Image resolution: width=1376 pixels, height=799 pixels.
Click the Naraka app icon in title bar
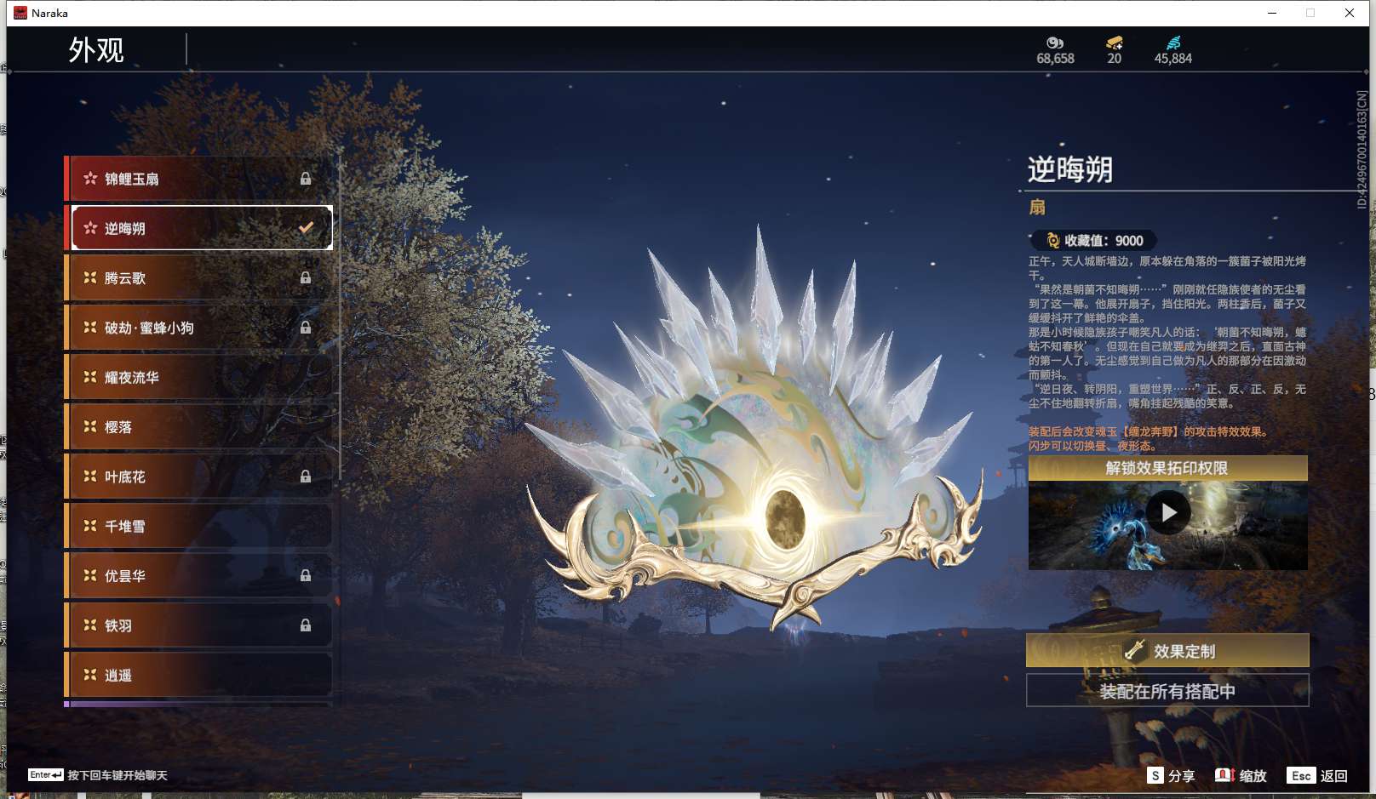20,13
